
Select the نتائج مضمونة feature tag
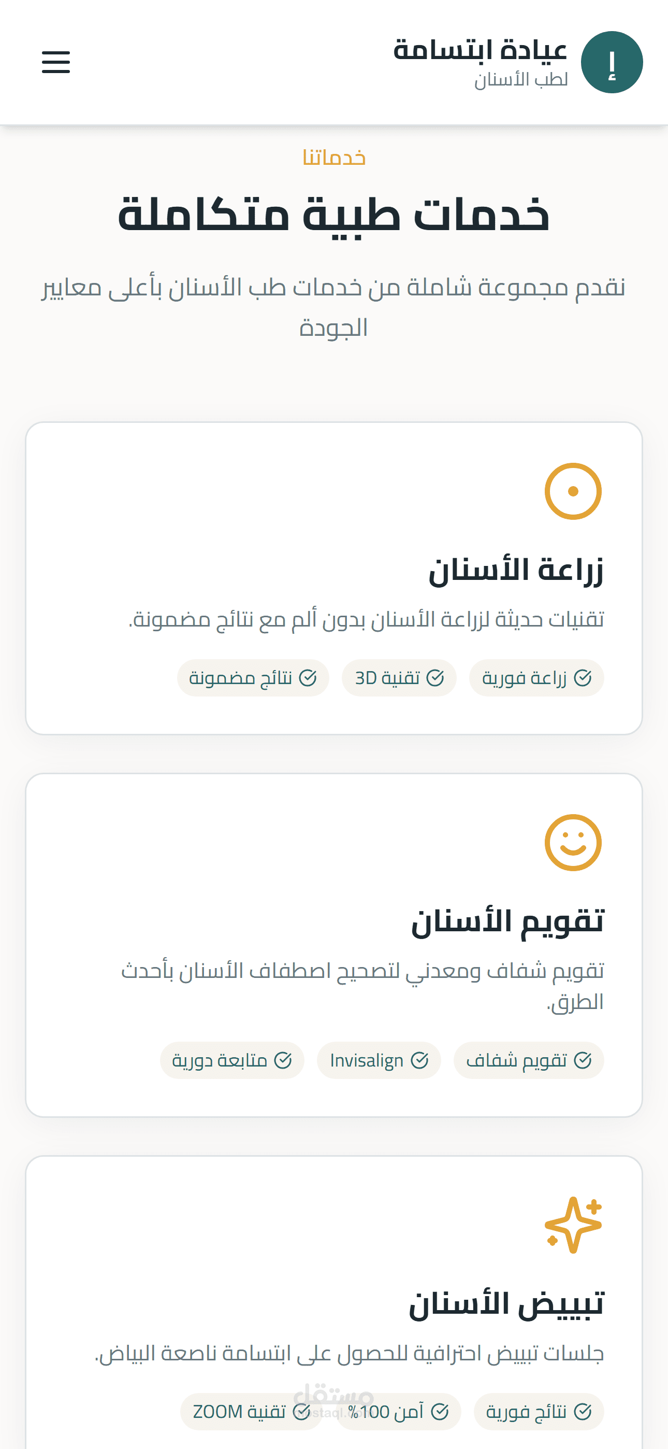click(x=253, y=678)
